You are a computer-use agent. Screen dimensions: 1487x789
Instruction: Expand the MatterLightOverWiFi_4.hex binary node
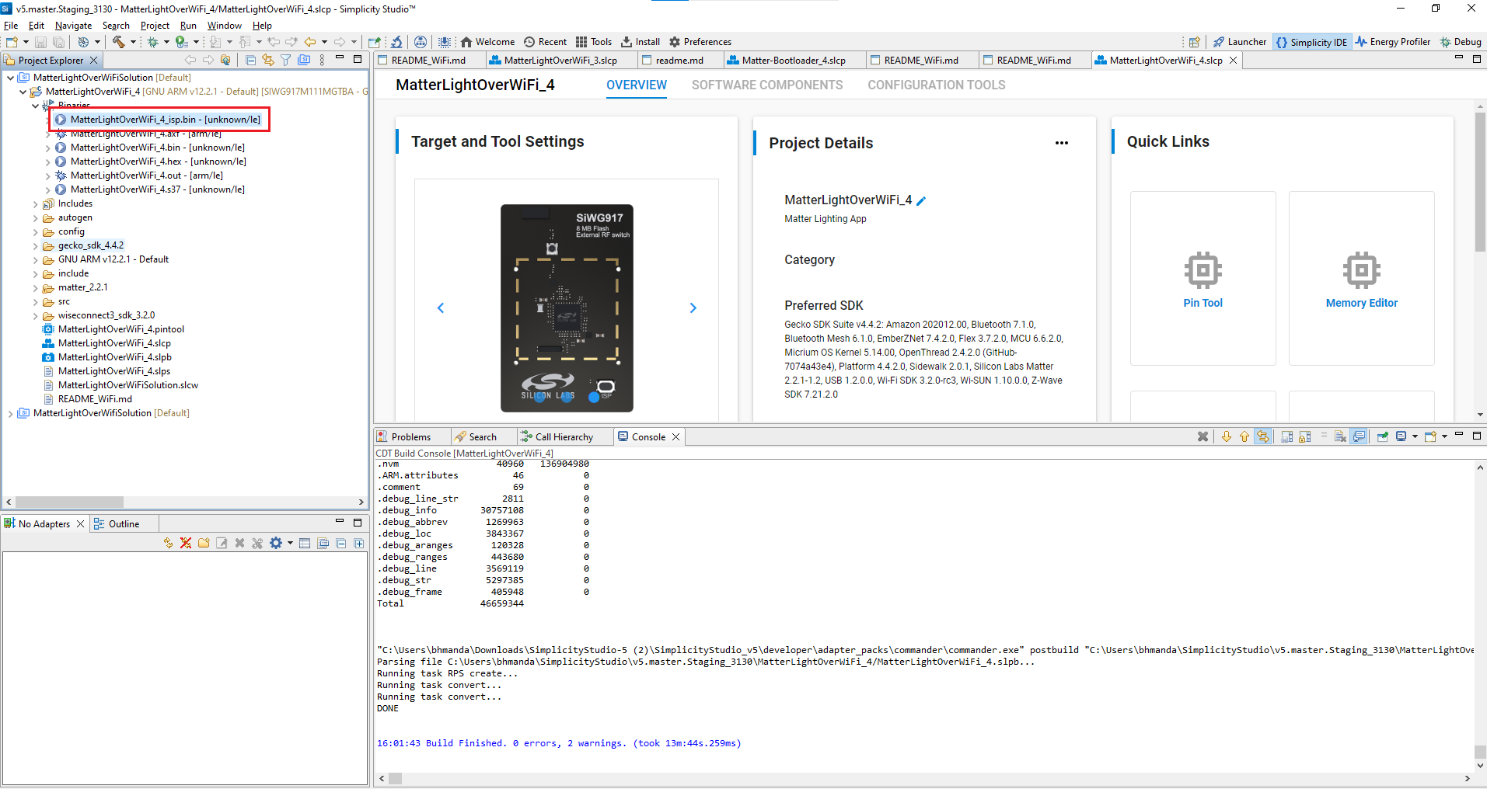pyautogui.click(x=47, y=162)
